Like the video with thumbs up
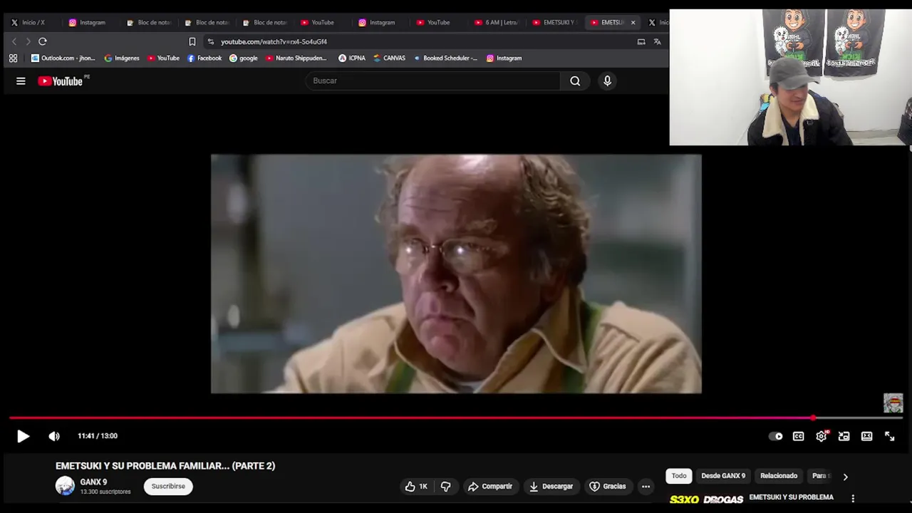The height and width of the screenshot is (513, 912). point(416,487)
